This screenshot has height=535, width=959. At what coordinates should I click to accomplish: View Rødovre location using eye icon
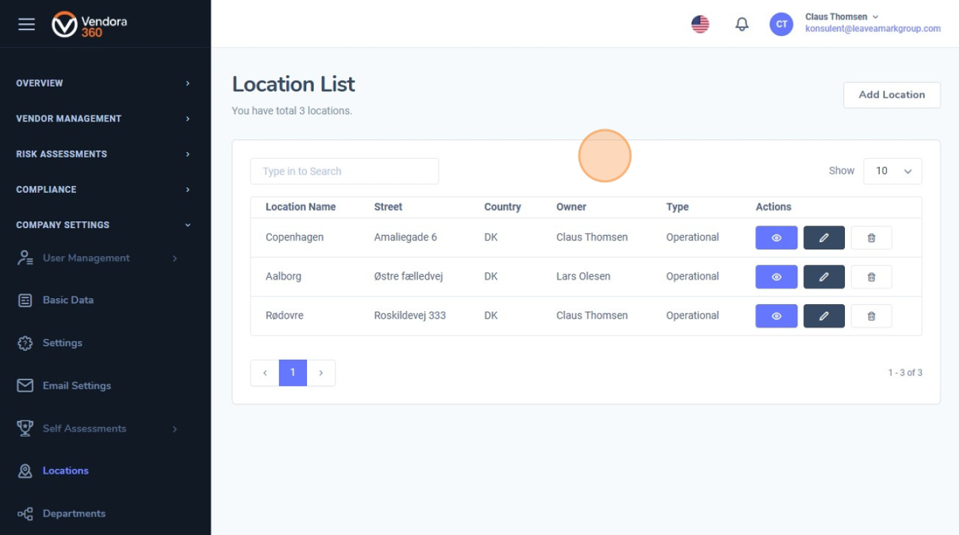[x=776, y=316]
